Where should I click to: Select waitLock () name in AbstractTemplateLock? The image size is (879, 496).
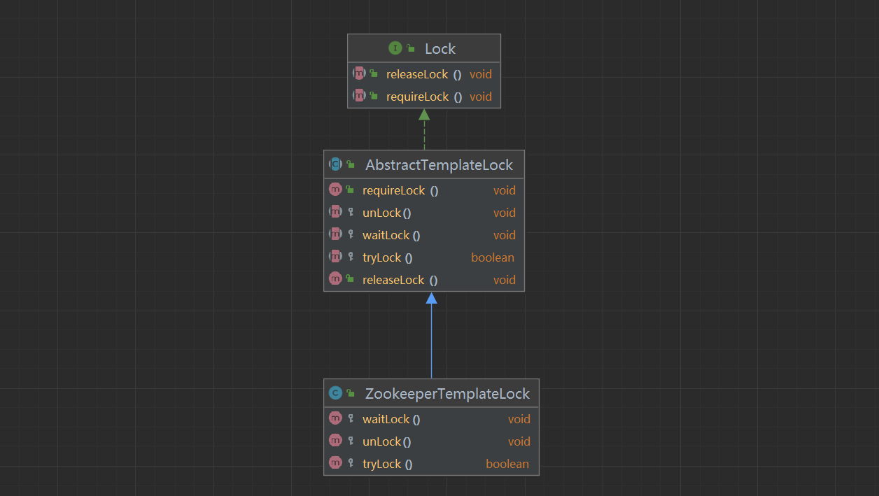tap(391, 235)
